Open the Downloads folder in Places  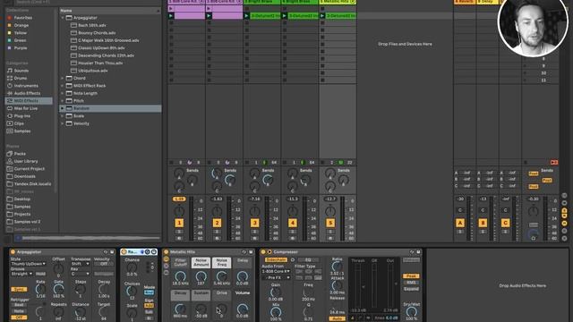point(24,176)
